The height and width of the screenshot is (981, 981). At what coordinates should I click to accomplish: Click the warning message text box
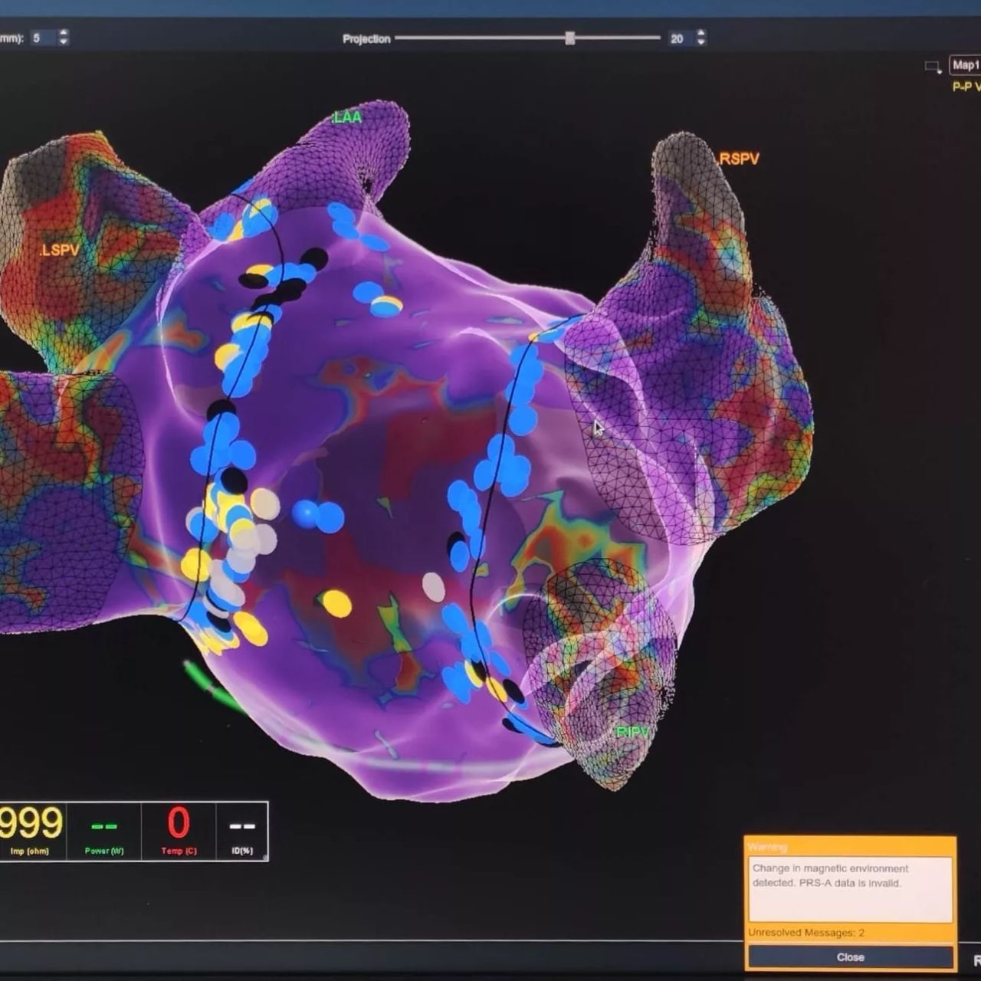[850, 889]
